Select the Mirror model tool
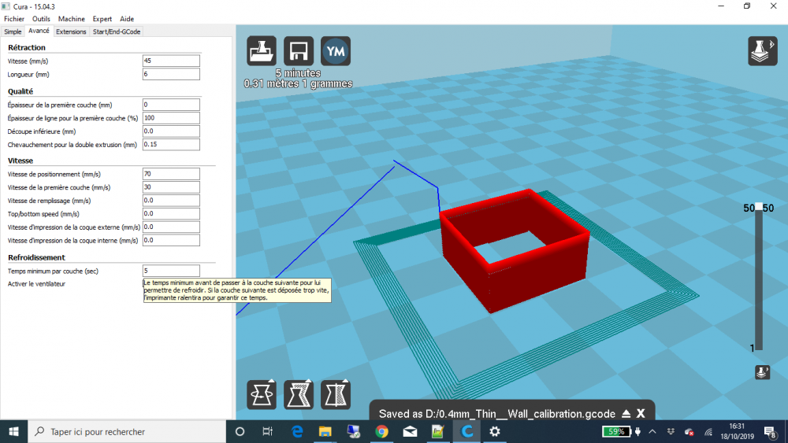This screenshot has height=443, width=788. (336, 394)
